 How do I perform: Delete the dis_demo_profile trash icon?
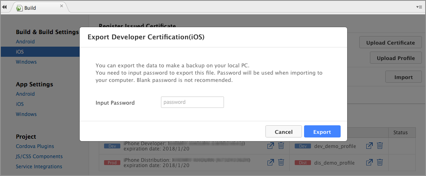[x=380, y=162]
